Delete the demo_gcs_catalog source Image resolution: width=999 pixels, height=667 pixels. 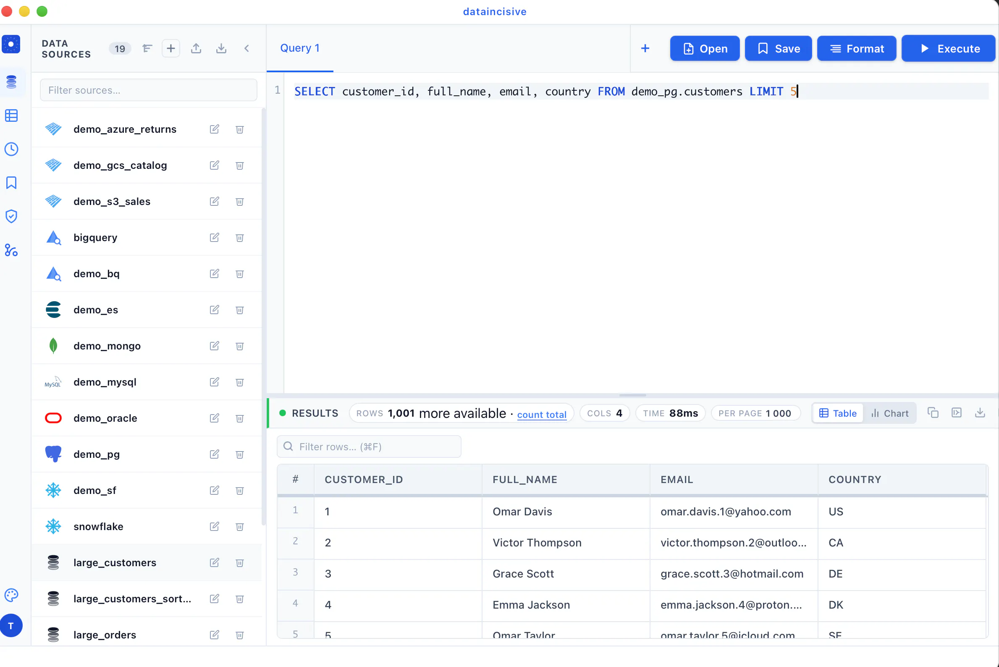[240, 165]
